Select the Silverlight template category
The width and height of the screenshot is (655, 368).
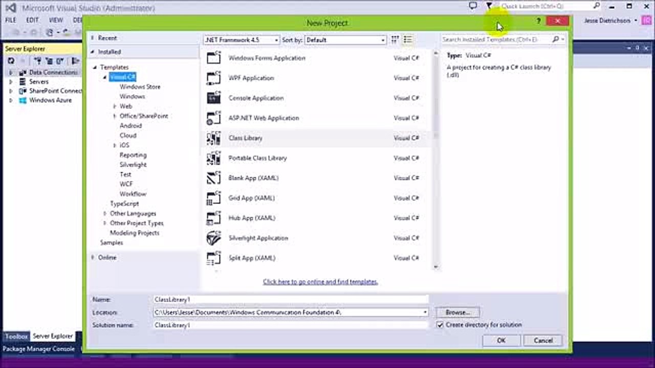[133, 165]
